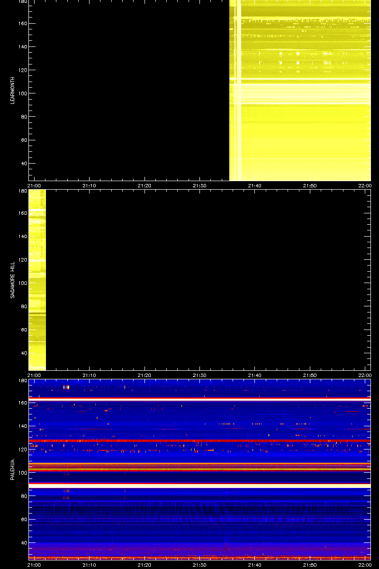Screen dimensions: 379x569
Task: Click 100 on the Learmonth frequency axis
Action: 22,93
